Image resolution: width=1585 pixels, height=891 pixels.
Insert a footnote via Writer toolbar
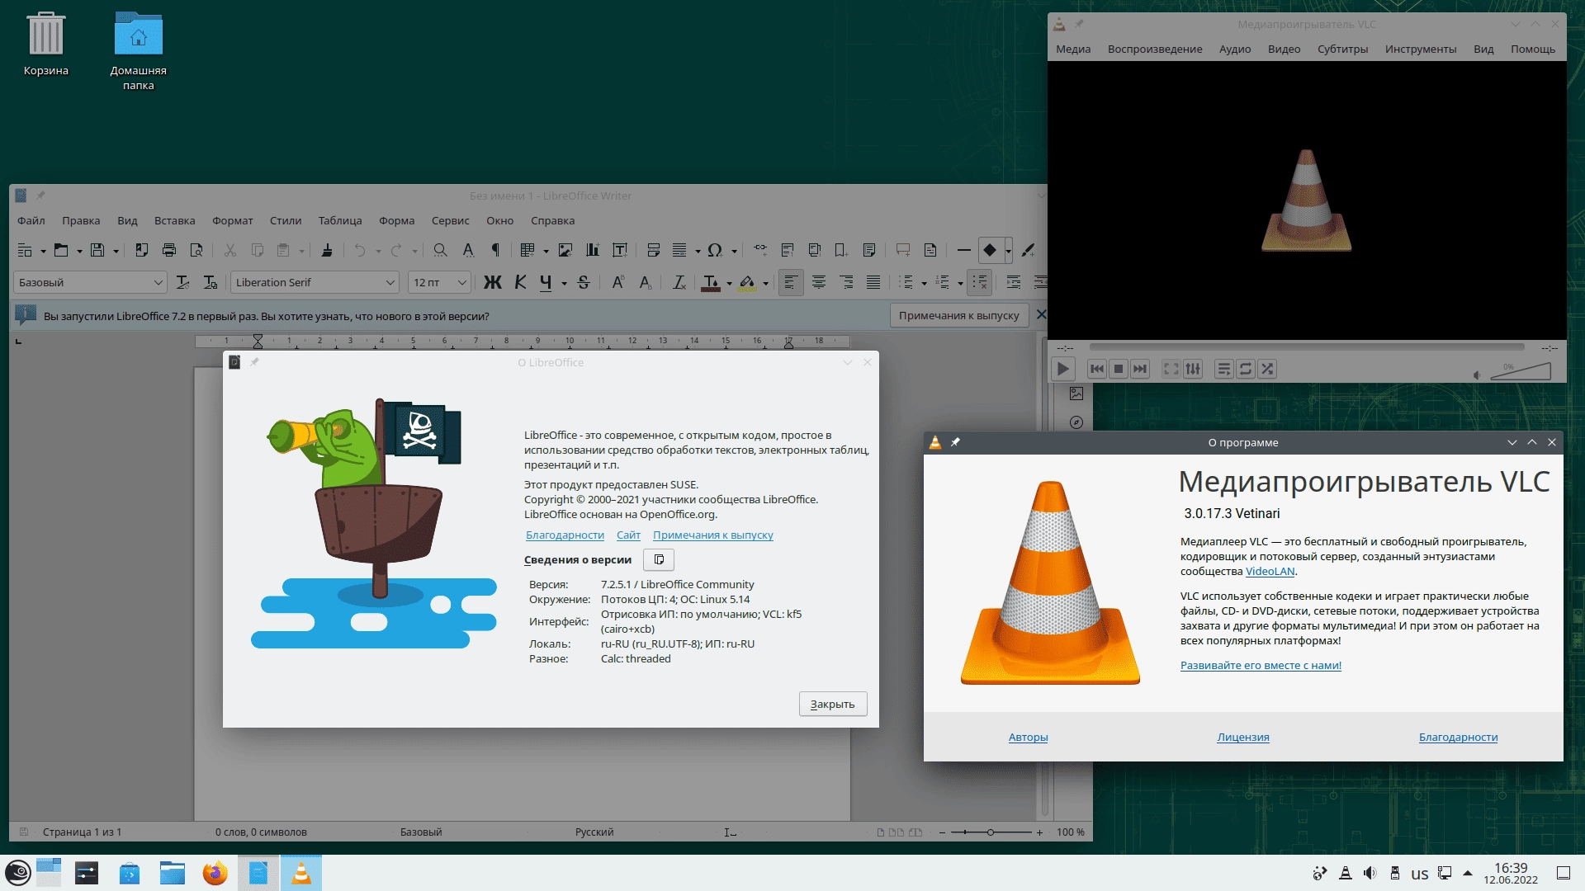point(788,250)
